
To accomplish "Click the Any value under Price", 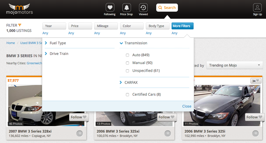I will pyautogui.click(x=71, y=33).
